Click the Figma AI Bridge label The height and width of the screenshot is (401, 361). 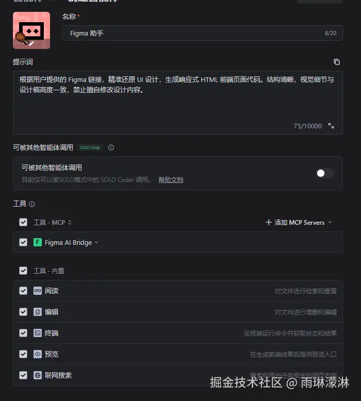68,242
